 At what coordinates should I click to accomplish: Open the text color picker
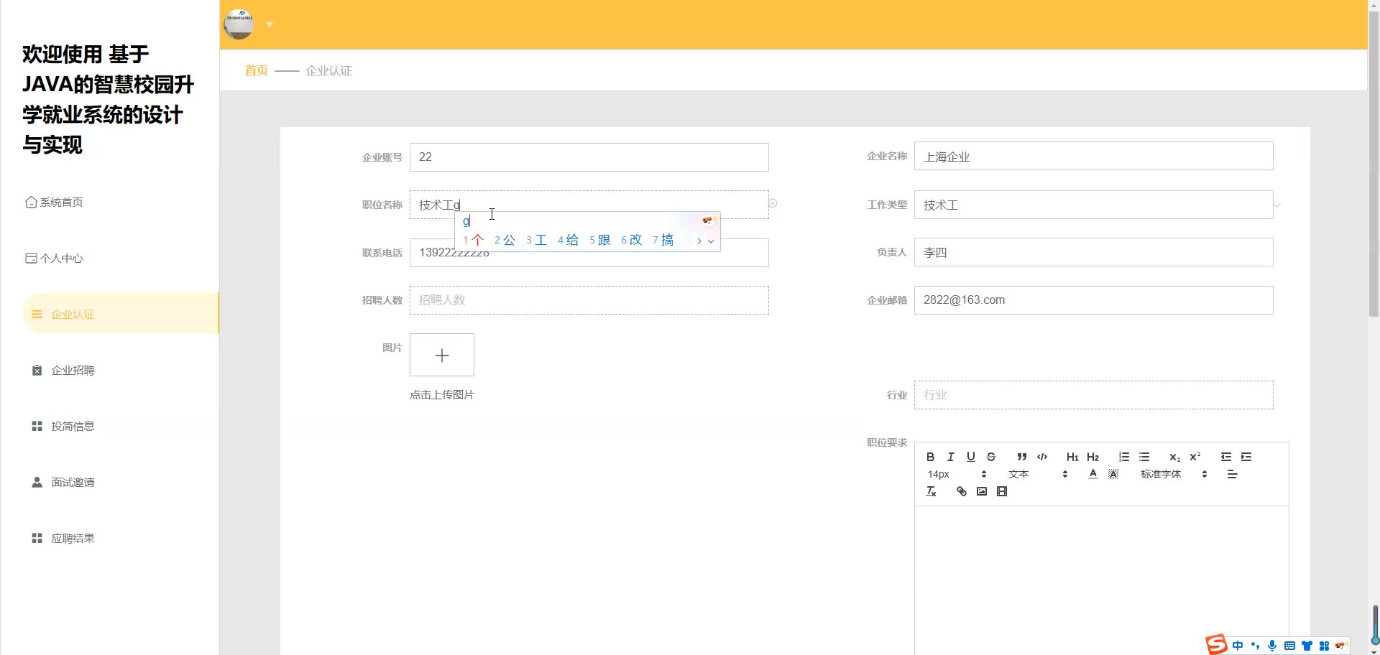[1092, 475]
